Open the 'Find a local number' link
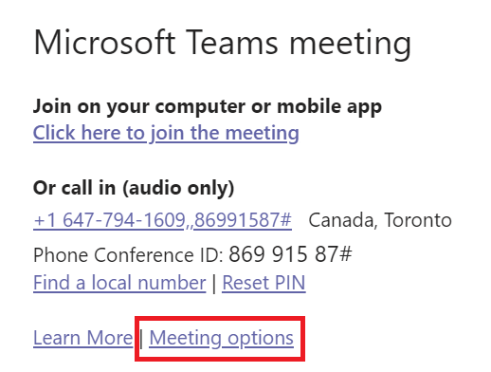This screenshot has width=491, height=372. [x=119, y=283]
